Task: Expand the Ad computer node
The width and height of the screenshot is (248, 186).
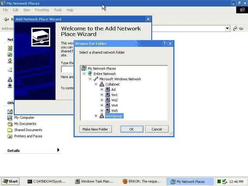Action: [x=102, y=89]
